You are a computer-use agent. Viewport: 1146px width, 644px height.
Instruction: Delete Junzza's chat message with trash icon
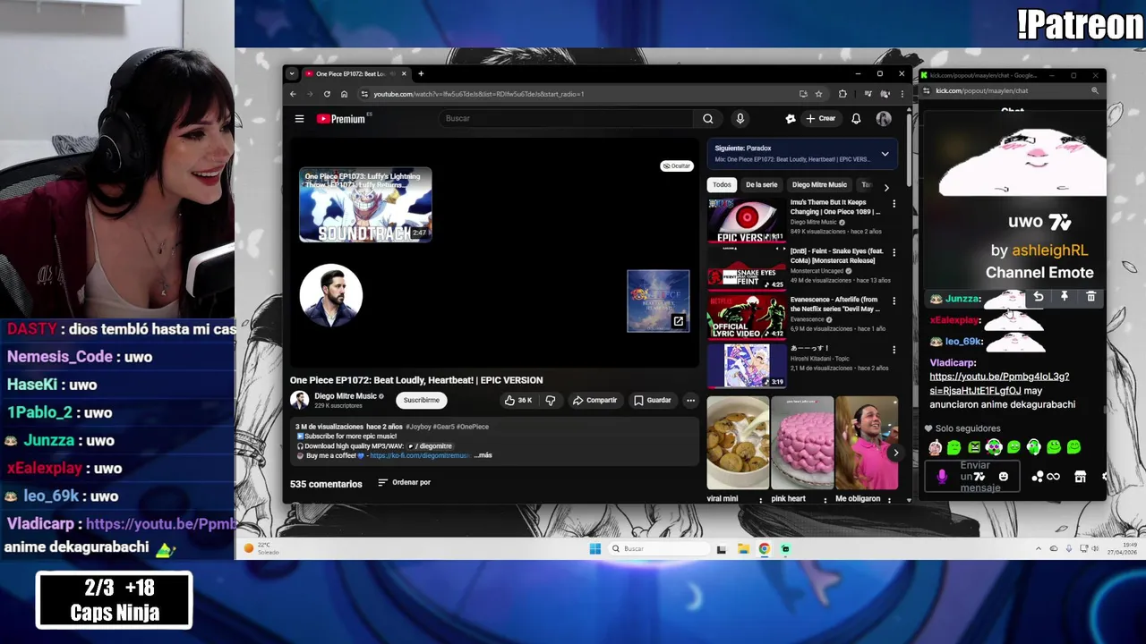pos(1090,297)
